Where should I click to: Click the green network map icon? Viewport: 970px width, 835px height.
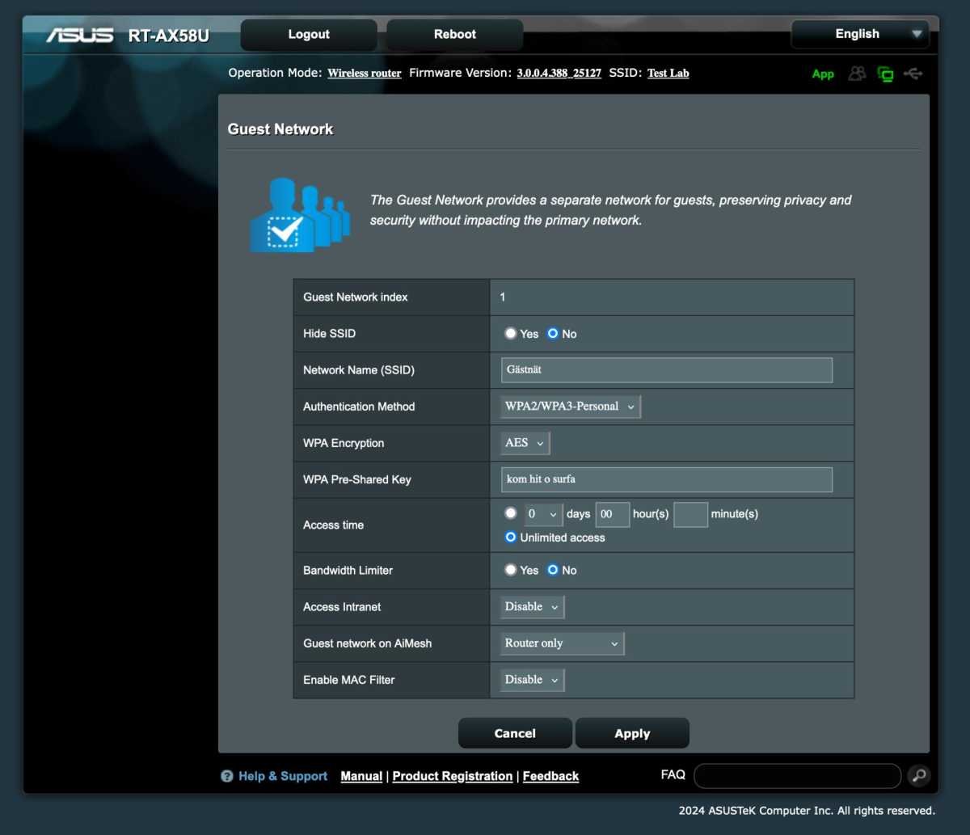pos(886,74)
